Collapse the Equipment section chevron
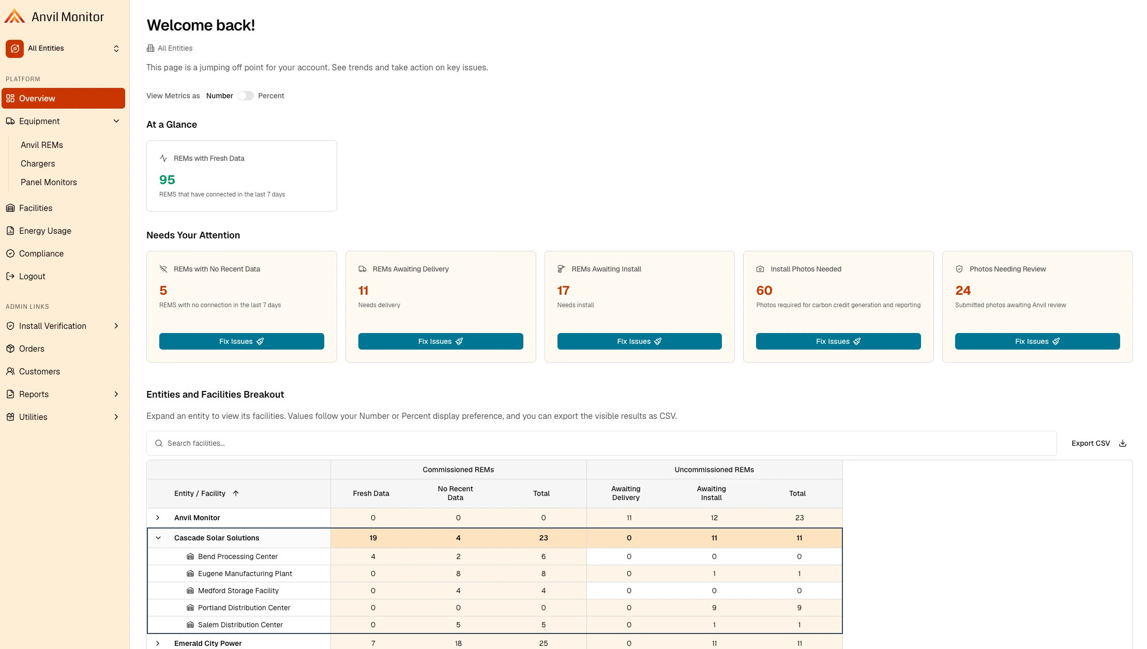This screenshot has height=649, width=1147. [x=116, y=121]
